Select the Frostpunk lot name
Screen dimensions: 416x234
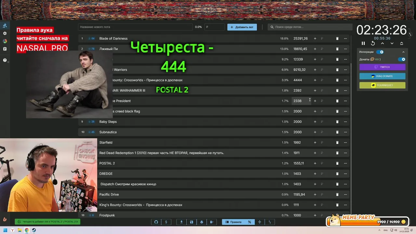107,215
